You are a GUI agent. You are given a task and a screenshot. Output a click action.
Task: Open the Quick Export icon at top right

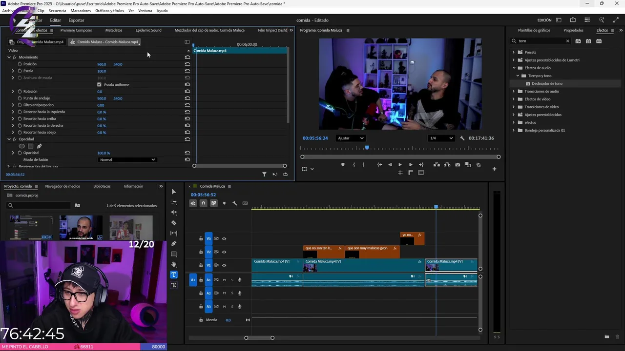[573, 20]
